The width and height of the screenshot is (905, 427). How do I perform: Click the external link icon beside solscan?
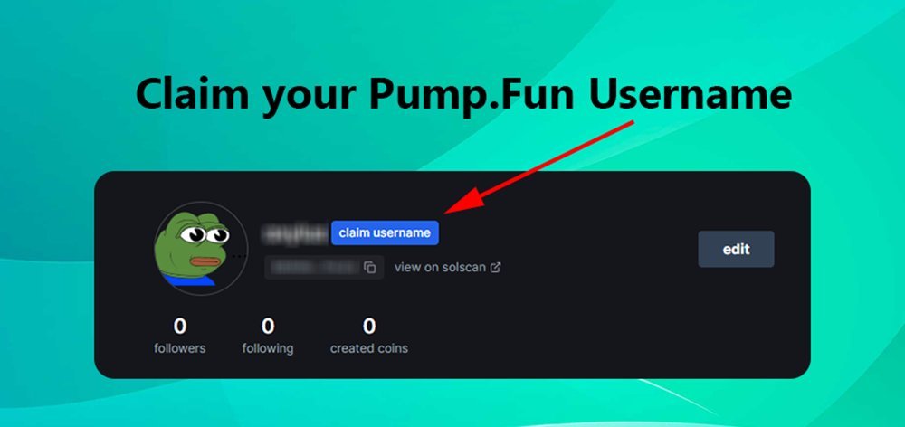pyautogui.click(x=495, y=268)
